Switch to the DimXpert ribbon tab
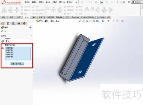 click(x=76, y=17)
